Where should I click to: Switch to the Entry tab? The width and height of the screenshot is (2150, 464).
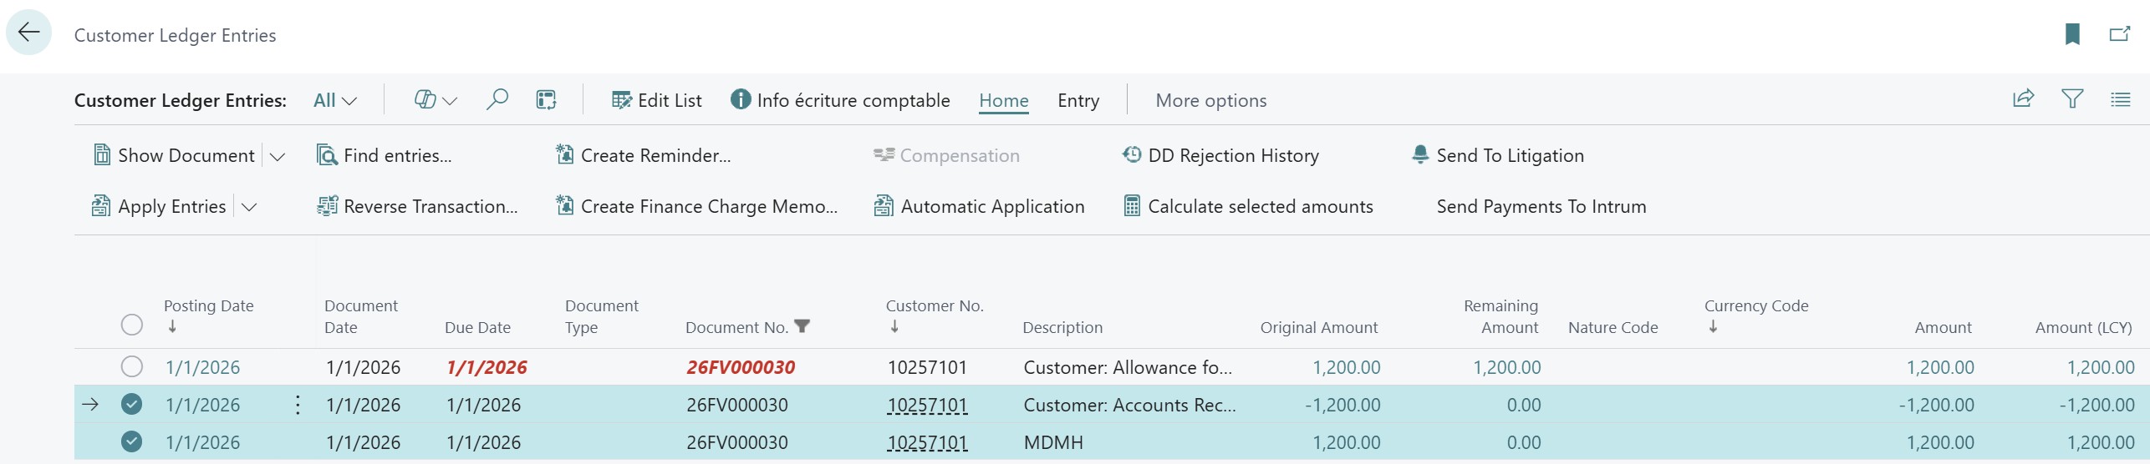click(x=1078, y=101)
